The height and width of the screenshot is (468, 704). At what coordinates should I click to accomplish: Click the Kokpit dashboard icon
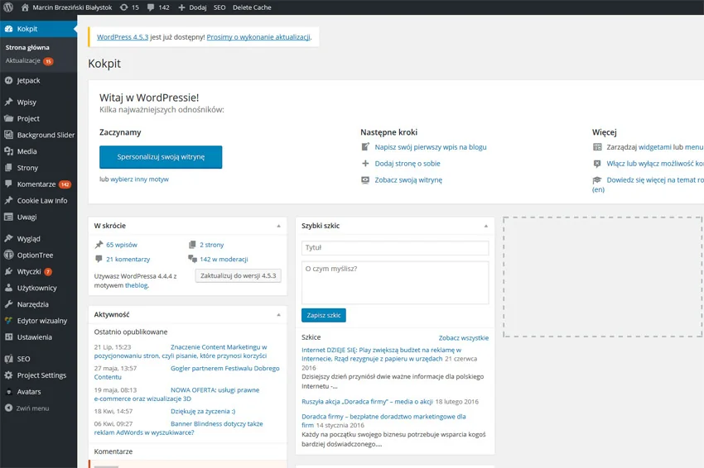(x=8, y=29)
